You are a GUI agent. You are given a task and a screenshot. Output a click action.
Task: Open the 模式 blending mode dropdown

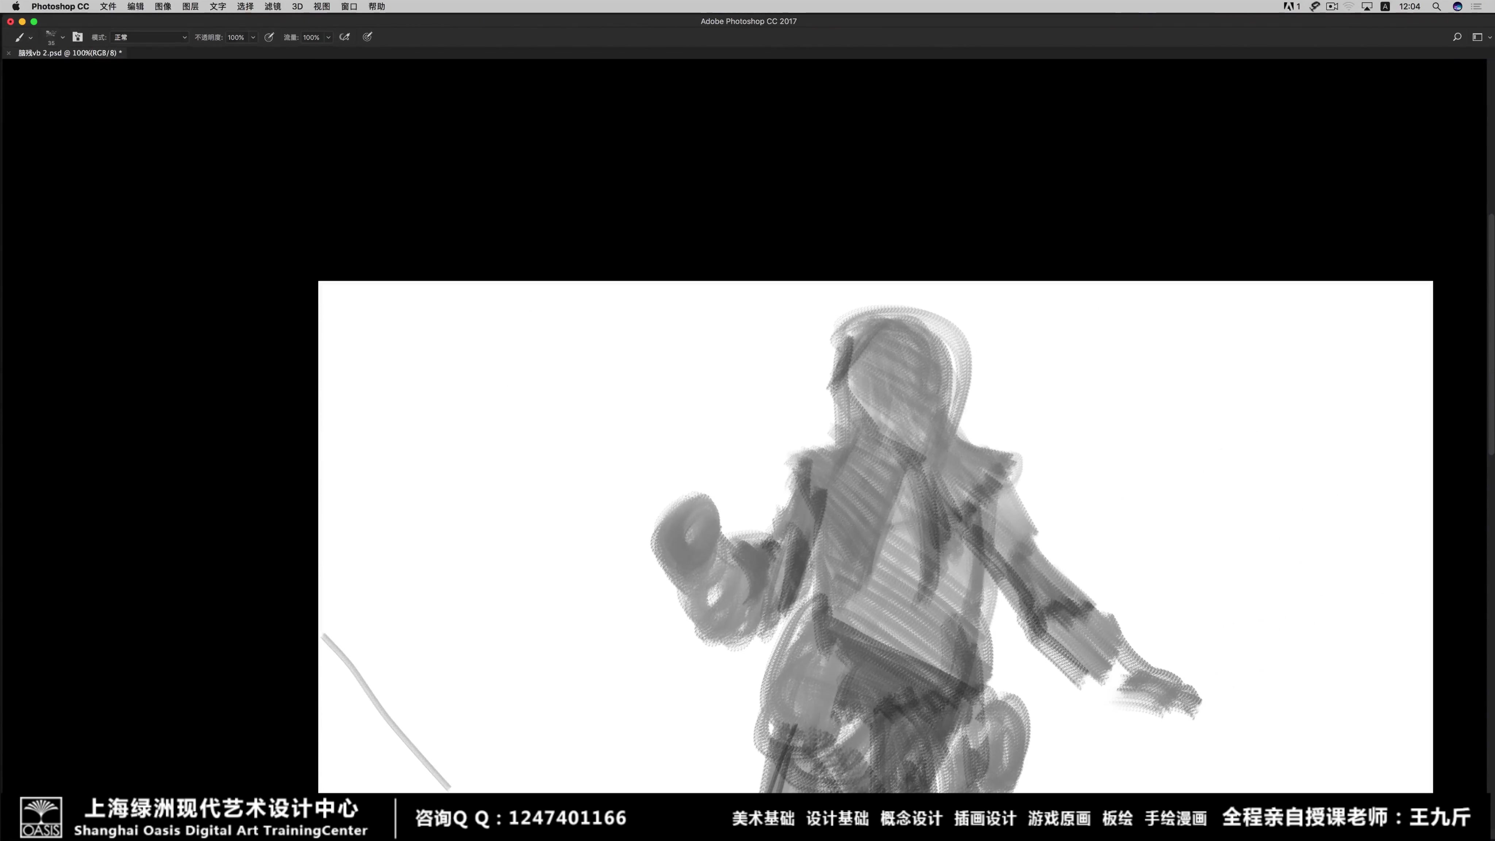[150, 37]
